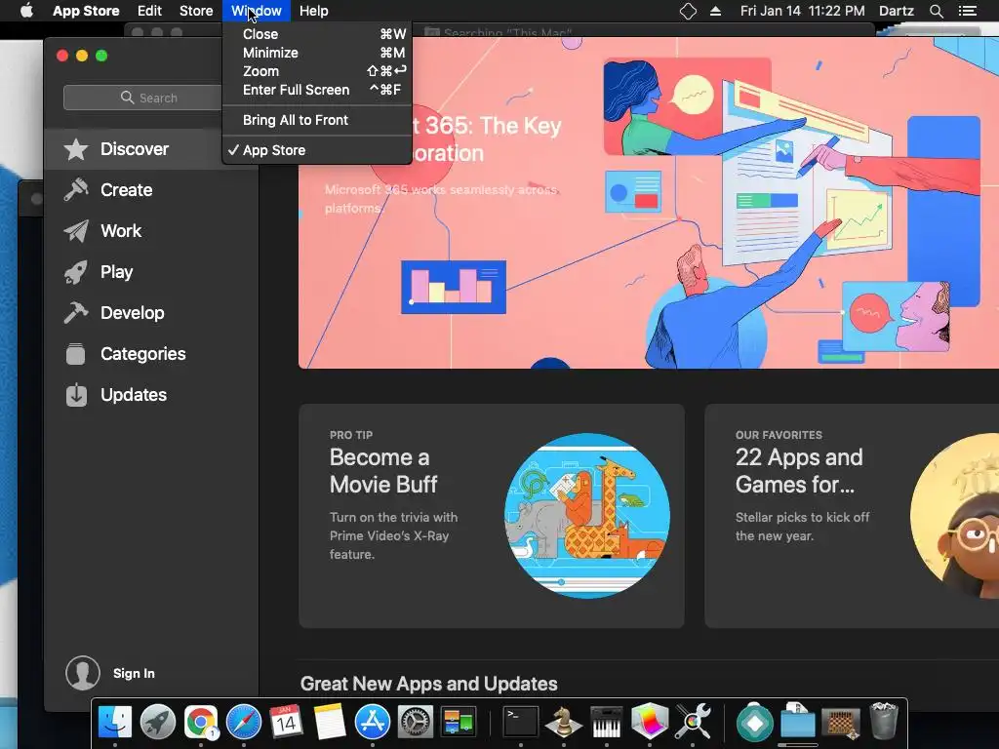Click the Discover star icon
999x749 pixels.
click(x=76, y=149)
